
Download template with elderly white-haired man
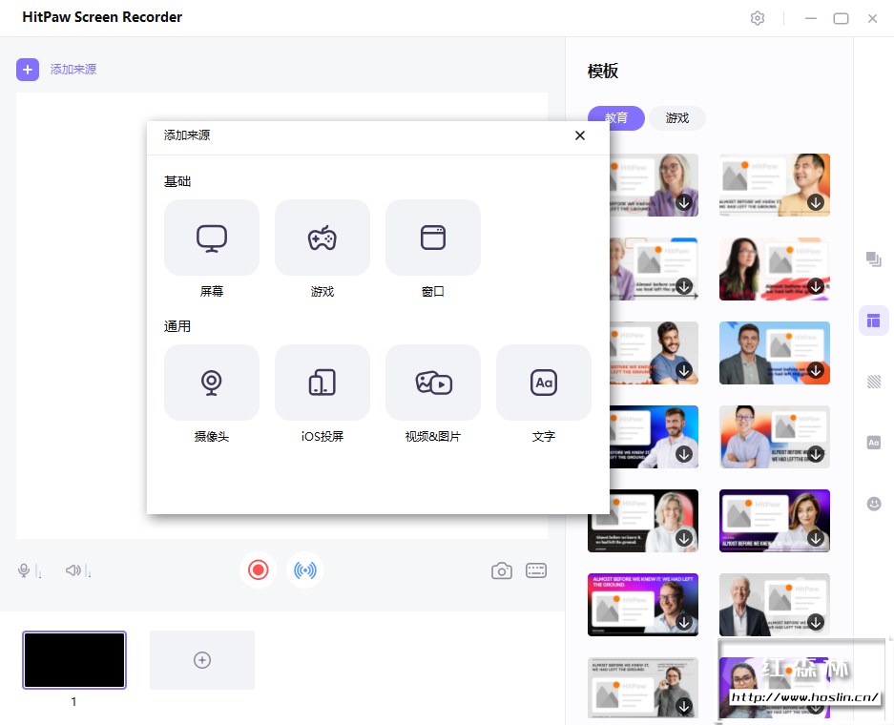pos(816,622)
